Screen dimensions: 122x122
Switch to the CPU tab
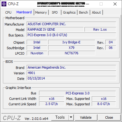pyautogui.click(x=8, y=12)
